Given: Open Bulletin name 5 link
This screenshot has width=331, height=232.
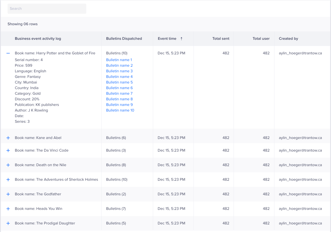Looking at the screenshot, I should tap(119, 82).
